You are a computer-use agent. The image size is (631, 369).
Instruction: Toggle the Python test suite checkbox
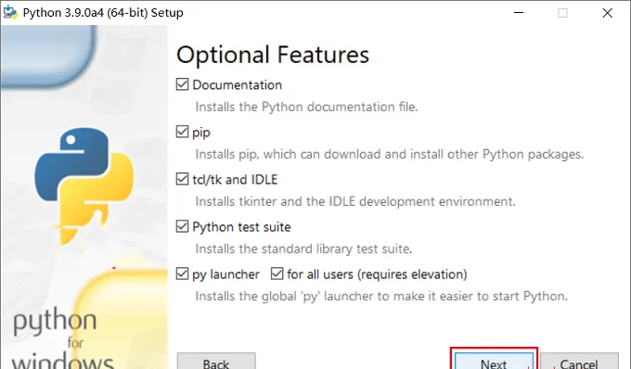(182, 227)
